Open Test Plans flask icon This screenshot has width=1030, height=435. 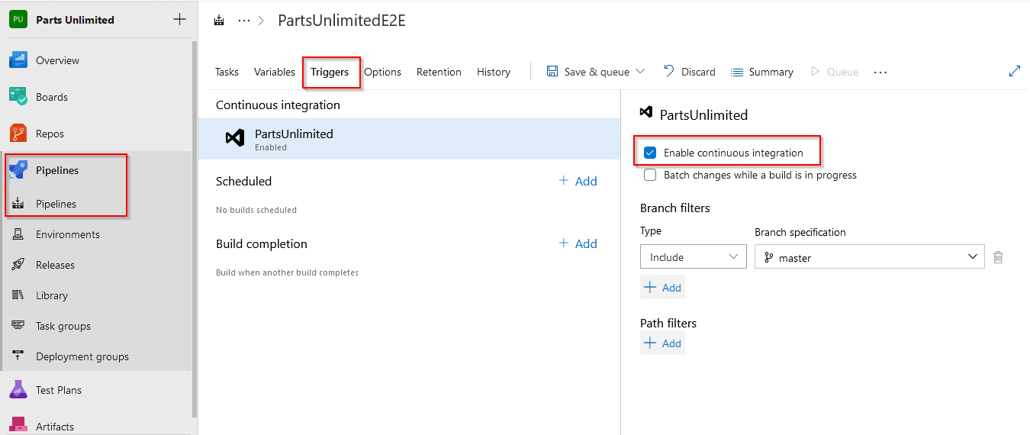click(x=18, y=390)
